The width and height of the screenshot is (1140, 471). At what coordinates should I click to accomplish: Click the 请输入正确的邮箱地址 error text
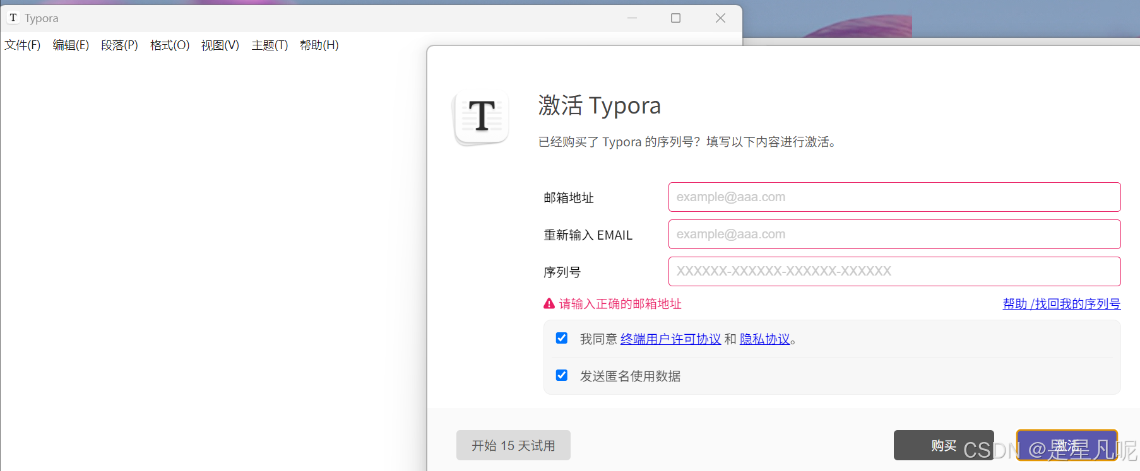click(x=620, y=304)
